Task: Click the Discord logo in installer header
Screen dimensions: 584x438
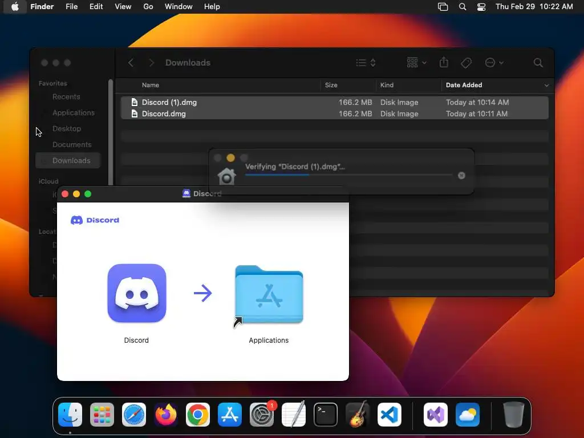Action: (x=95, y=220)
